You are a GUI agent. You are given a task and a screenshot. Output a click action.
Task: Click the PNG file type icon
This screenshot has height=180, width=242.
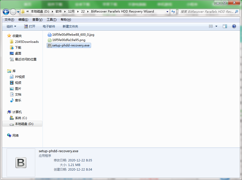click(x=49, y=40)
